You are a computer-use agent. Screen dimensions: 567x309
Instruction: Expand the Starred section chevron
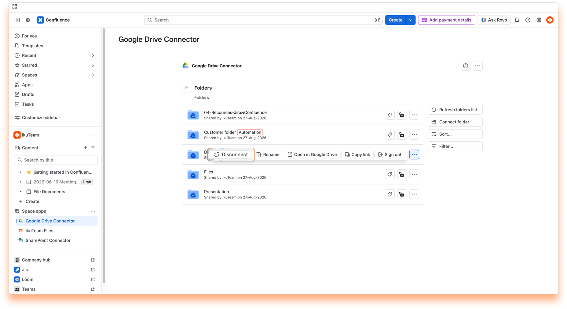point(93,65)
